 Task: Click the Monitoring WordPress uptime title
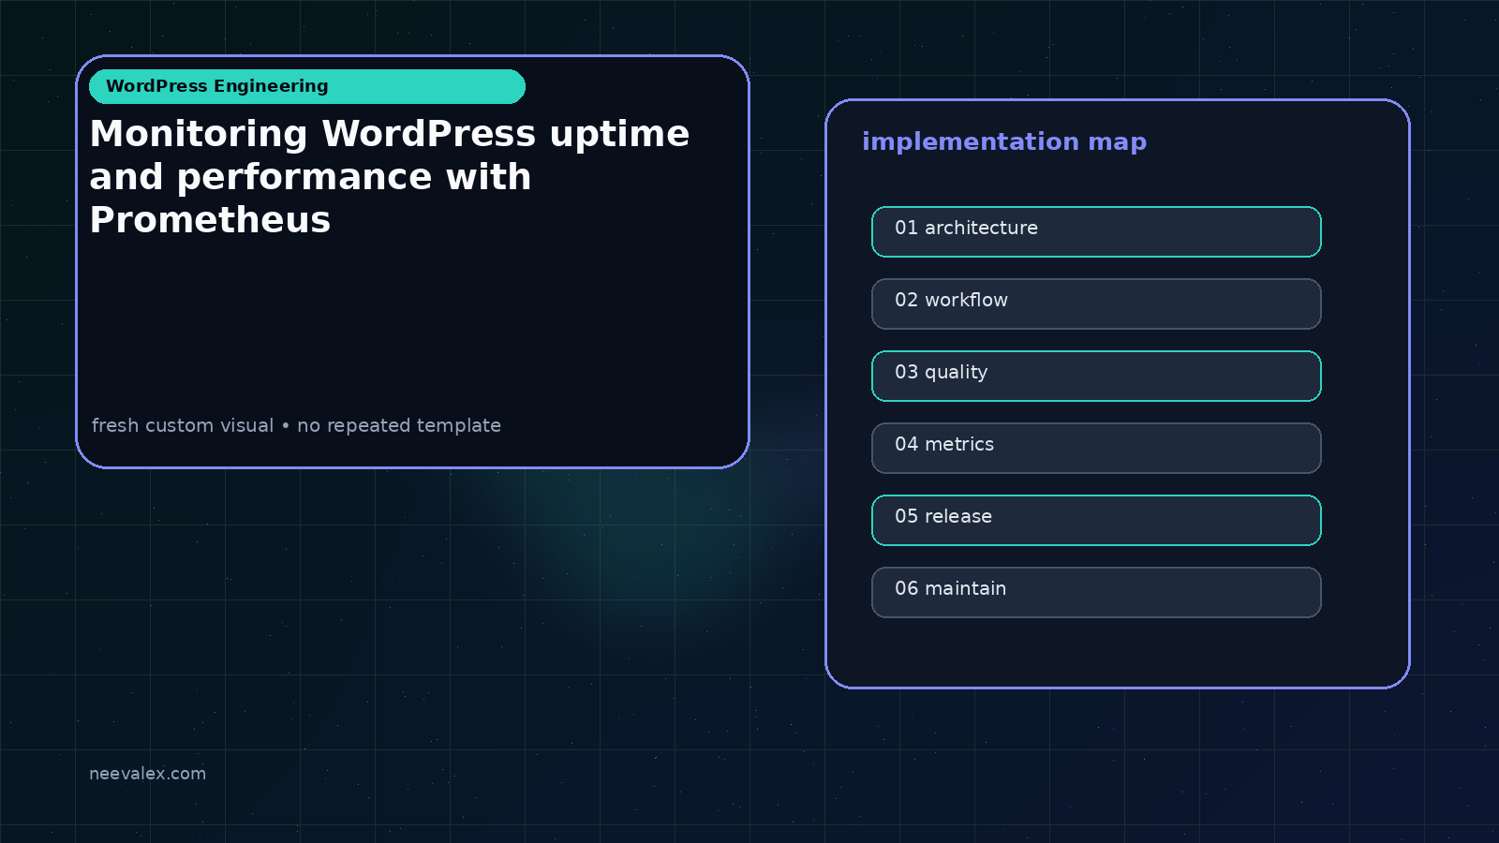click(390, 177)
